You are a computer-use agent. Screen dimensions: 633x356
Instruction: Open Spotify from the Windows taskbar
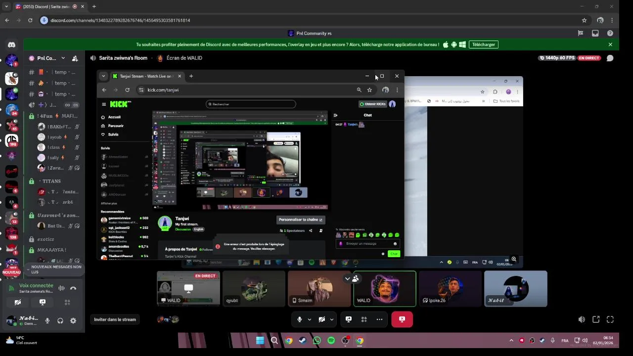pos(331,341)
